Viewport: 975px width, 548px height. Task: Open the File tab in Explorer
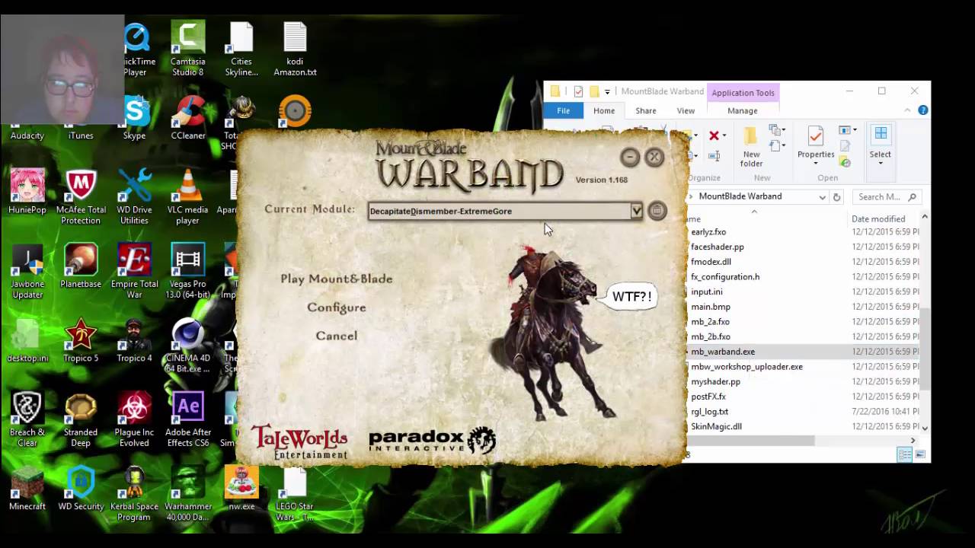(x=563, y=110)
